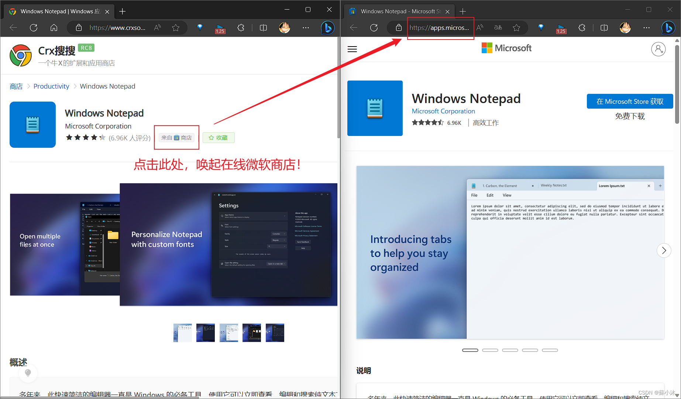Open blue gem extension in right browser
681x399 pixels.
[x=541, y=27]
